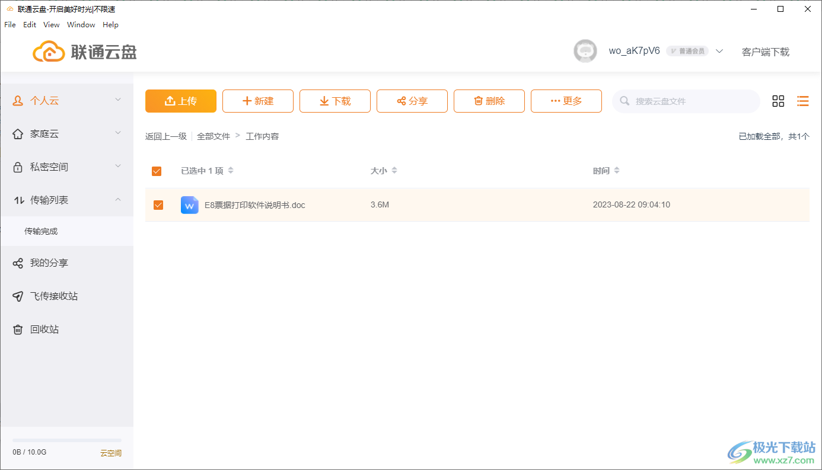Viewport: 822px width, 470px height.
Task: Collapse the 个人云 chevron
Action: 118,100
